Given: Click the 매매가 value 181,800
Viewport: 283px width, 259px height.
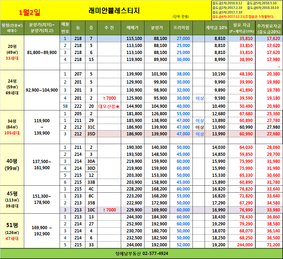Looking at the screenshot, I should tap(134, 114).
